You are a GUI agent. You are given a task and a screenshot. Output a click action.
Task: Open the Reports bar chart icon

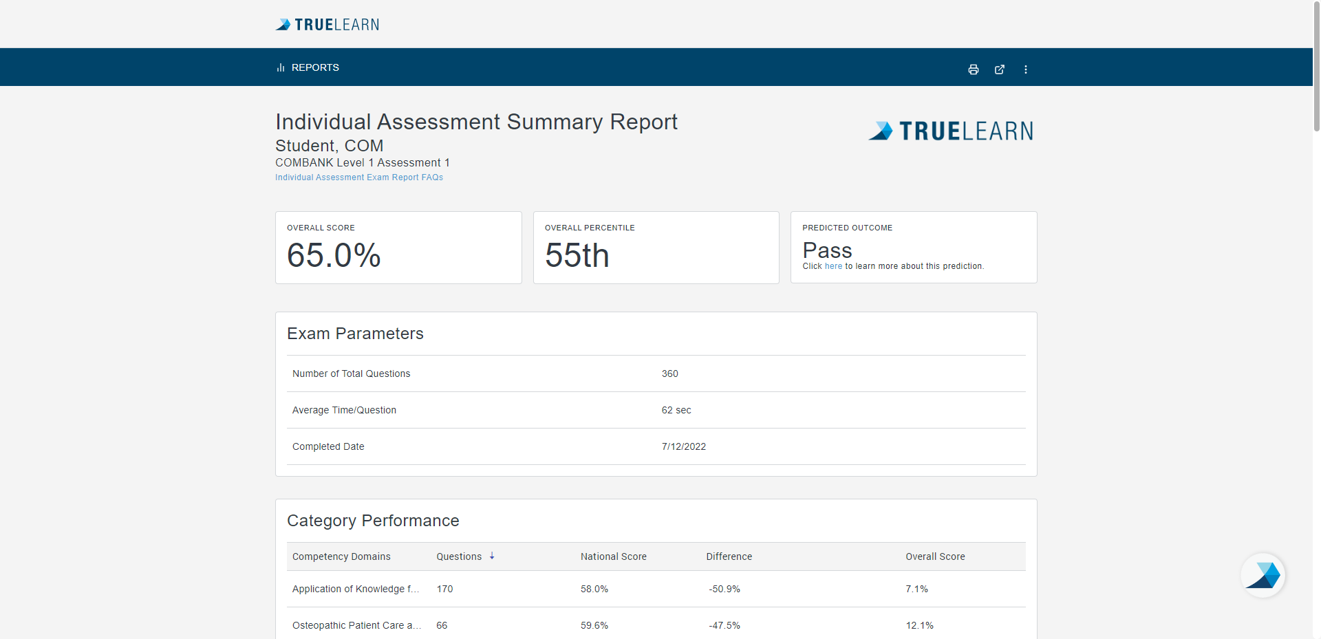pyautogui.click(x=281, y=67)
